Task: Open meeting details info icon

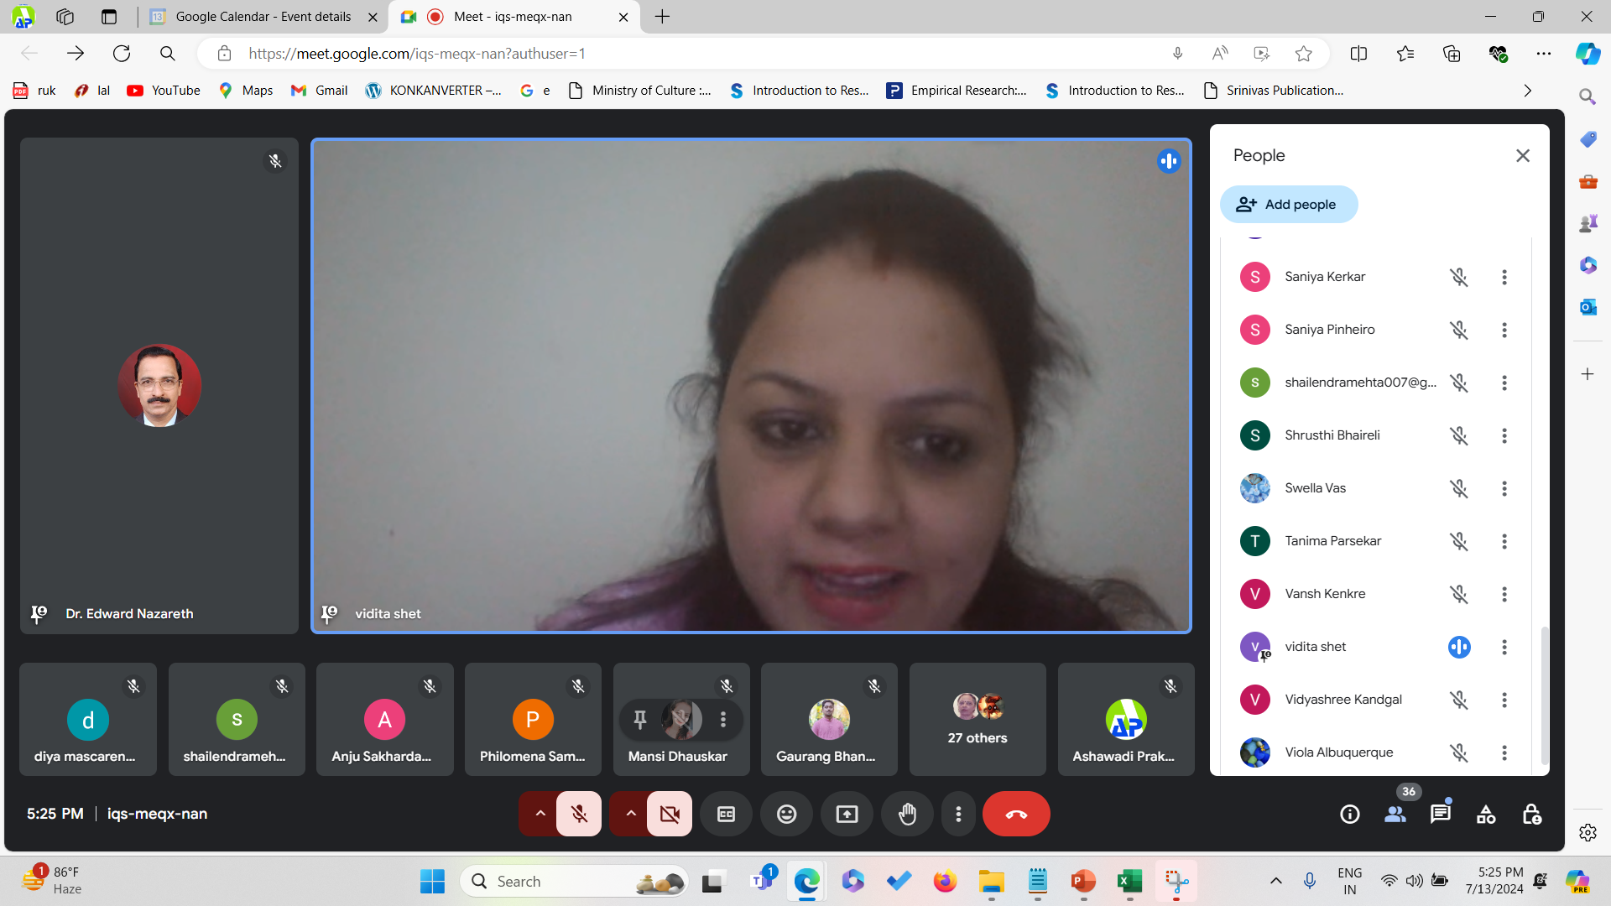Action: [1349, 814]
